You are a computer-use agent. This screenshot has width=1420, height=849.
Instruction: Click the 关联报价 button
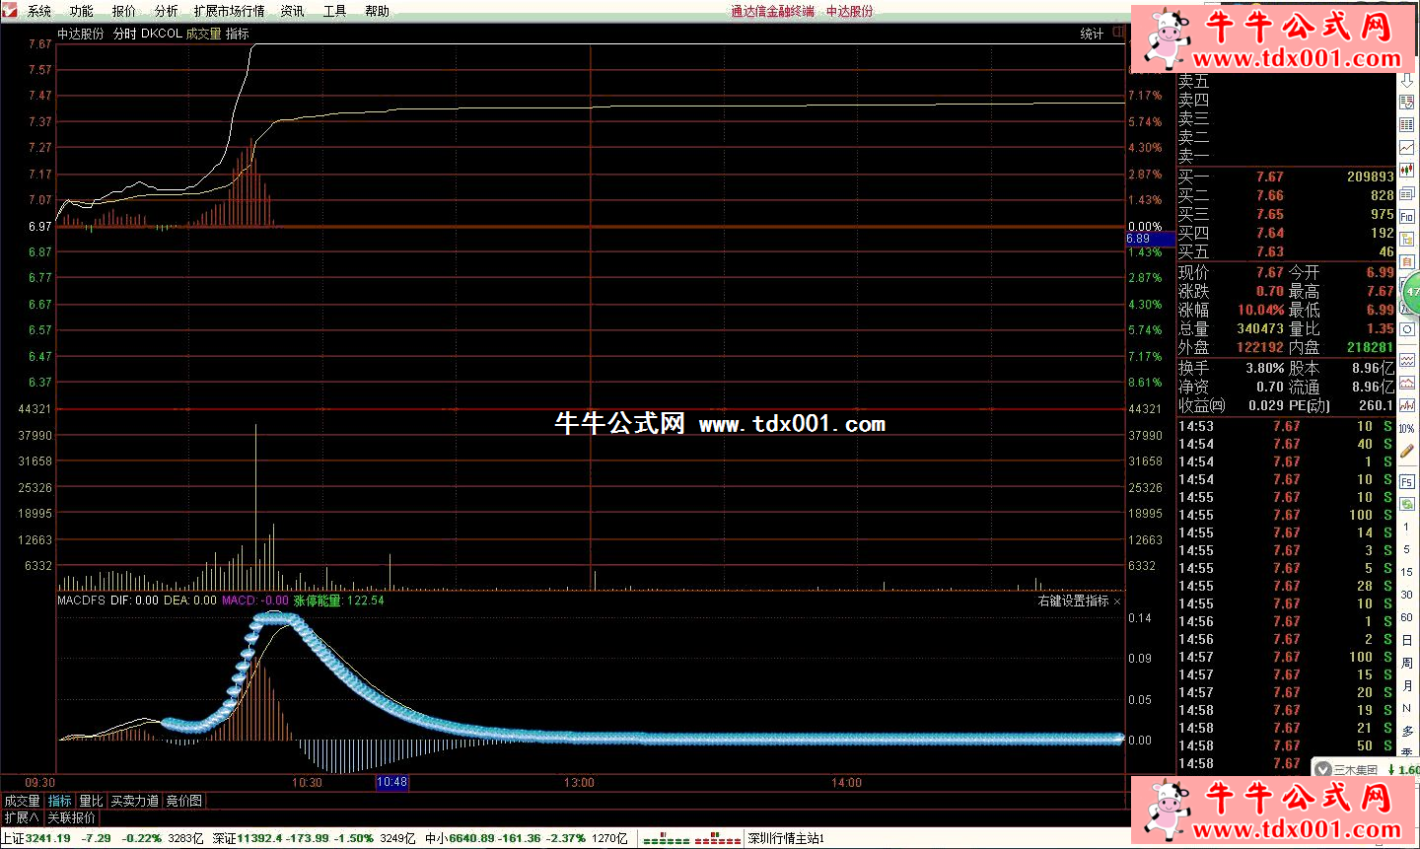(72, 817)
